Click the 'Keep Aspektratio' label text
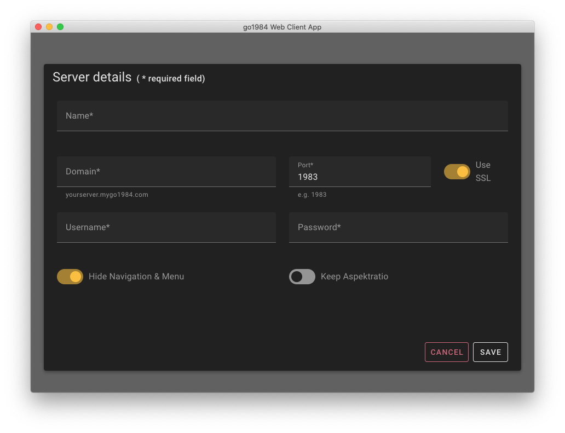The image size is (565, 433). tap(355, 277)
